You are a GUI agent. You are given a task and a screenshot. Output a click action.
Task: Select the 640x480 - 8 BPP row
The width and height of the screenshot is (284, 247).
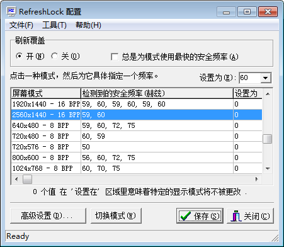[x=137, y=125]
